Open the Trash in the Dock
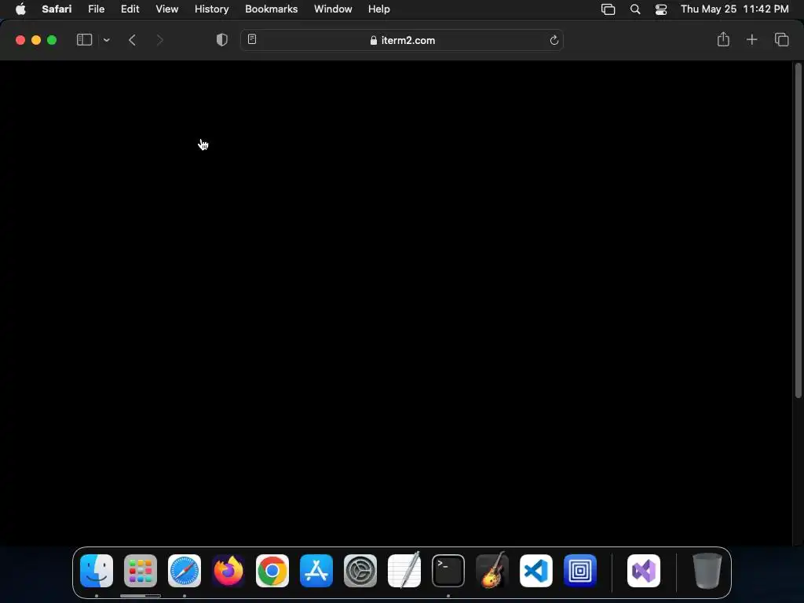This screenshot has height=603, width=804. 707,570
